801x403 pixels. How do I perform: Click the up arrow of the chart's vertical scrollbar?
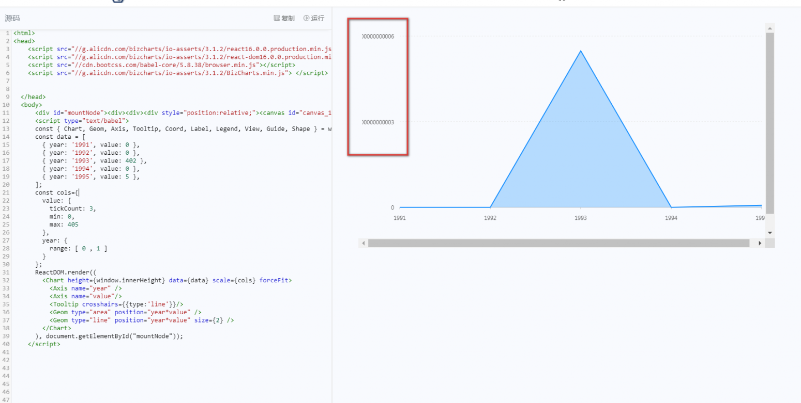(x=769, y=27)
